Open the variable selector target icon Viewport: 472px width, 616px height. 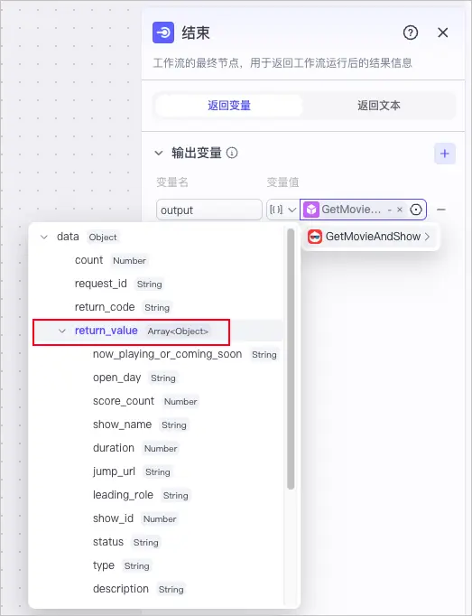416,210
